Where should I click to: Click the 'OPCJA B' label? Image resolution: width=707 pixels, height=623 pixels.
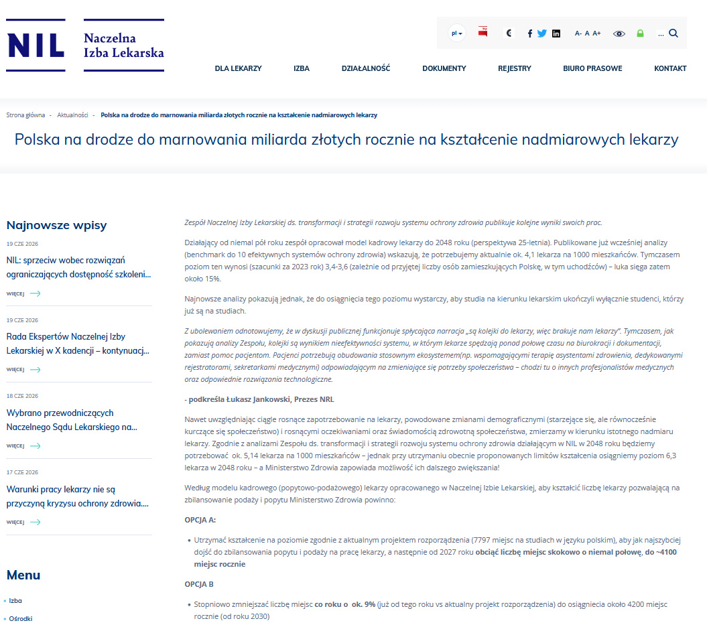click(x=199, y=584)
